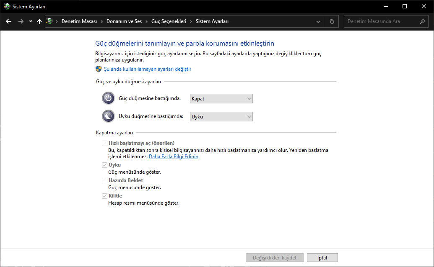Expand chevron after Denetim Masası breadcrumb
This screenshot has width=434, height=267.
pyautogui.click(x=101, y=21)
